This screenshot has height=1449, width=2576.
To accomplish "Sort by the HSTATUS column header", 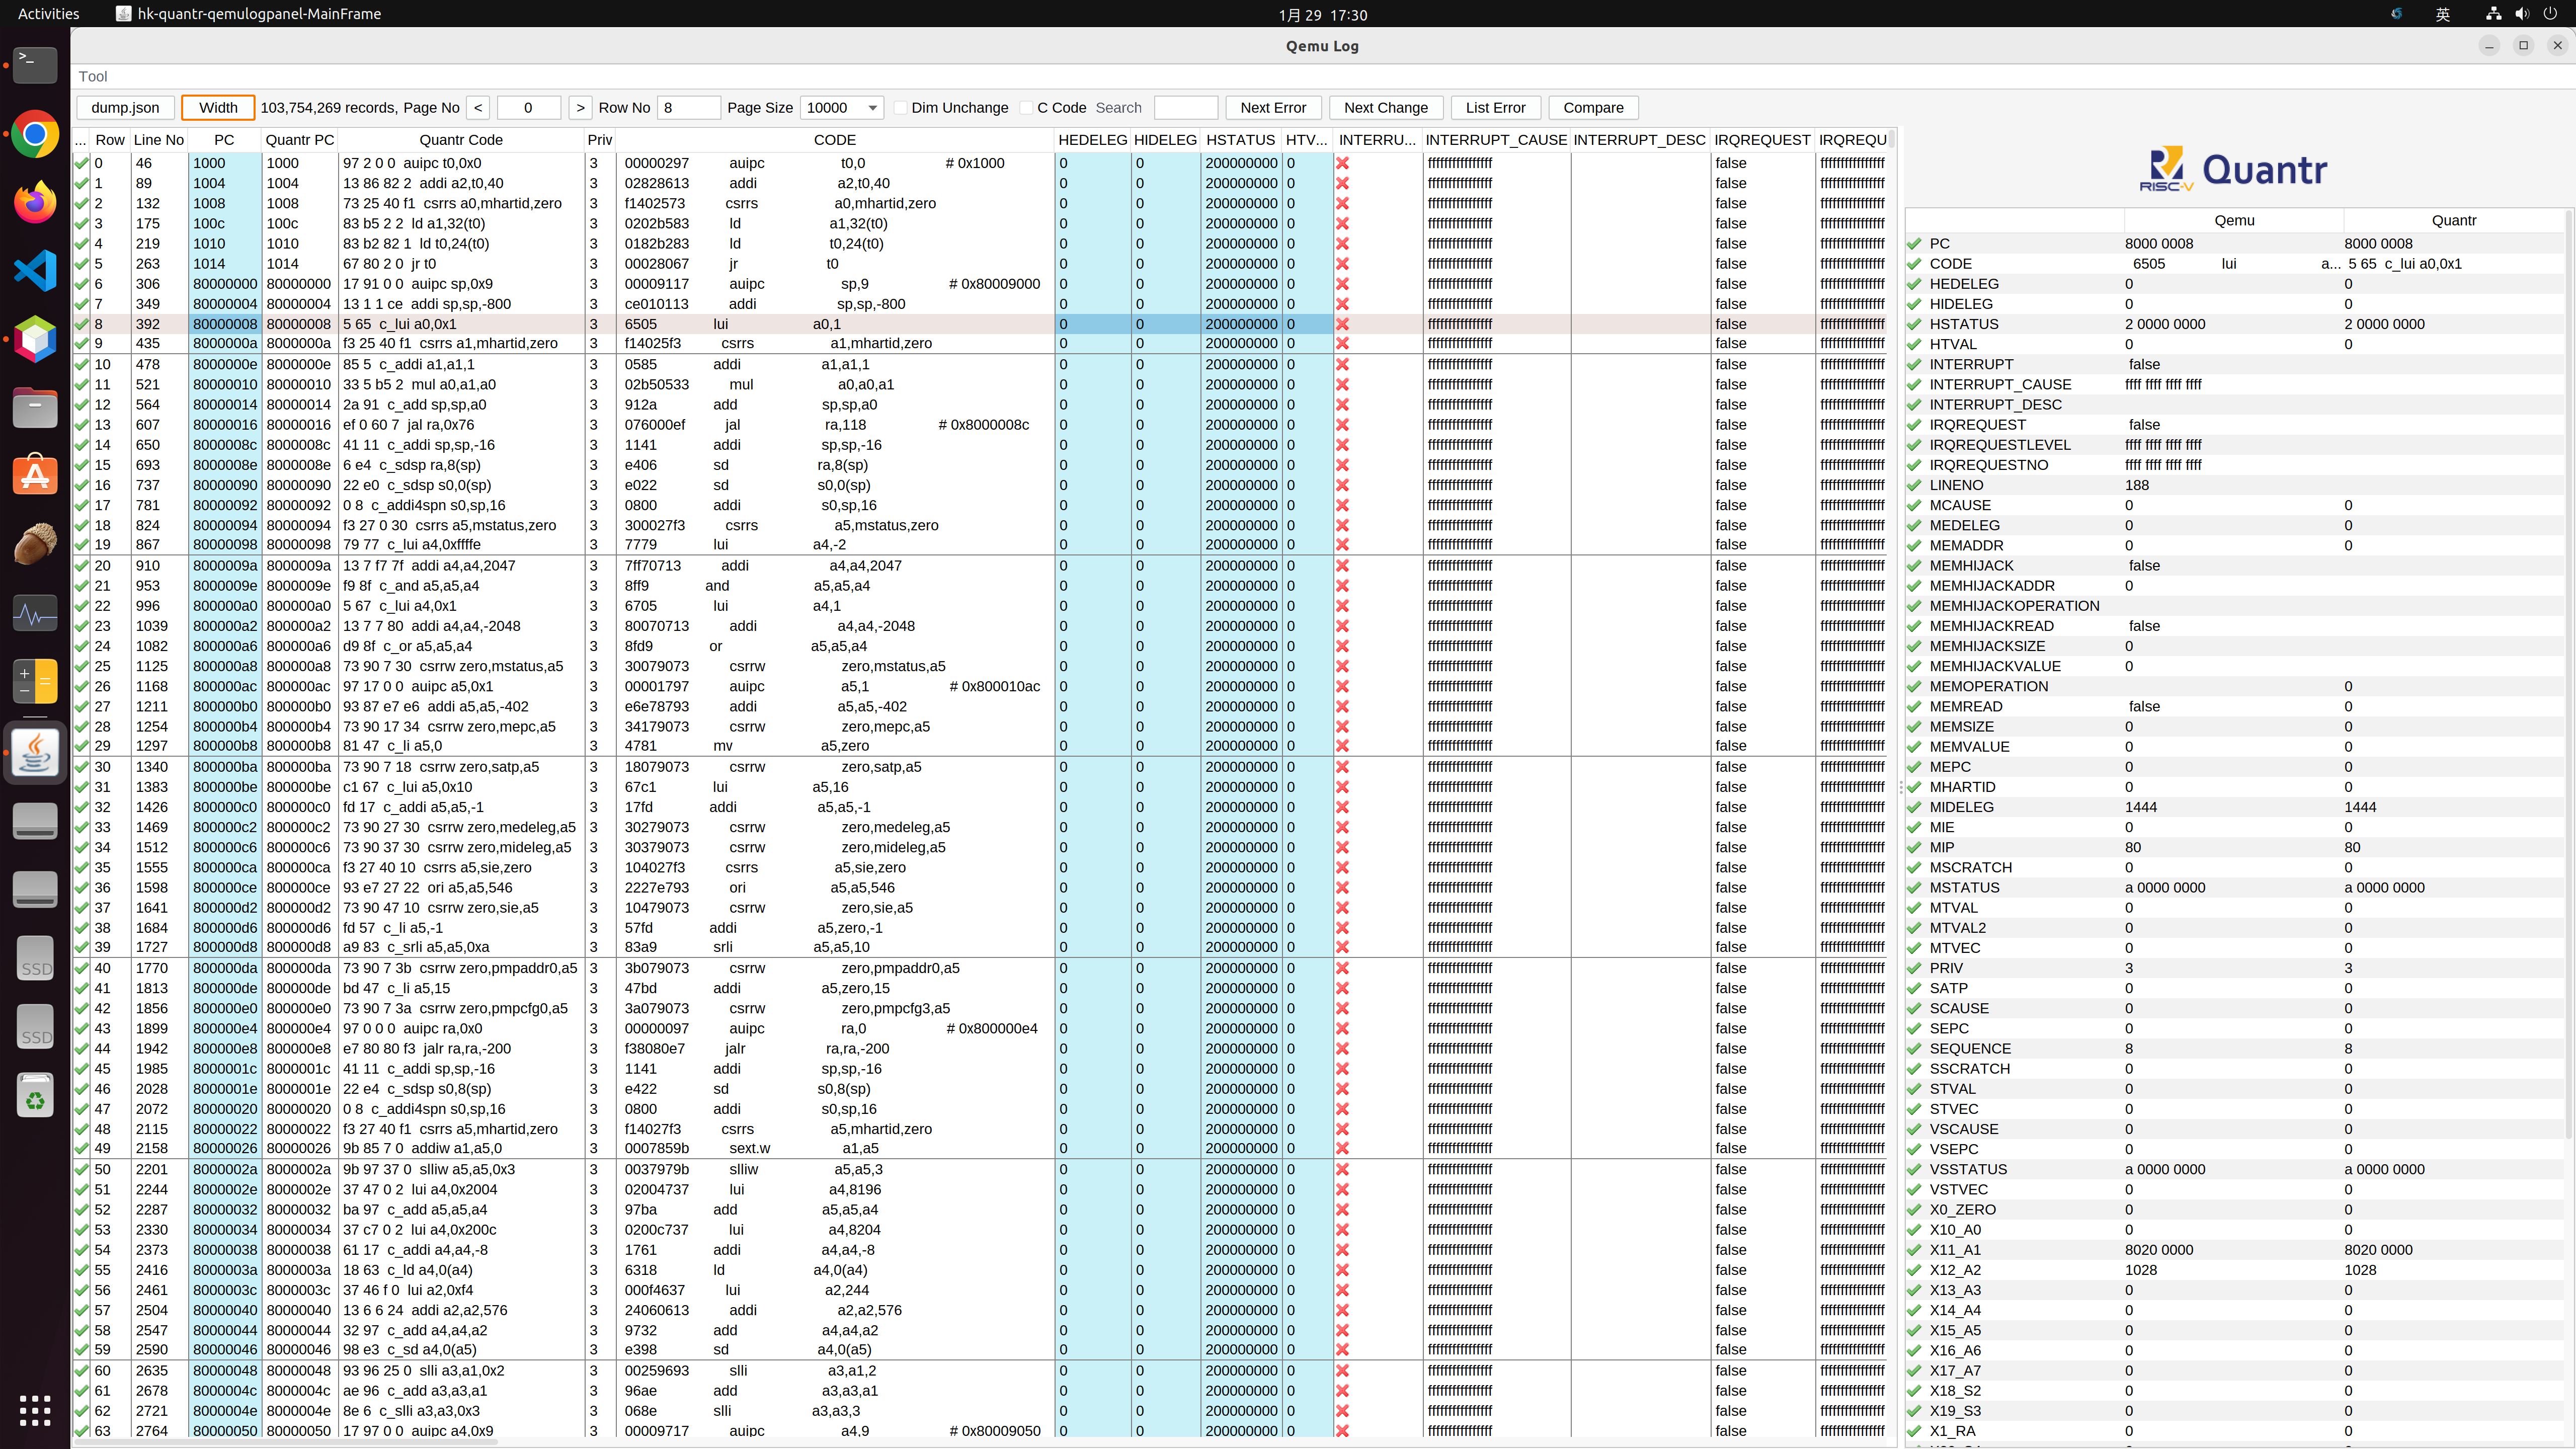I will [1240, 140].
